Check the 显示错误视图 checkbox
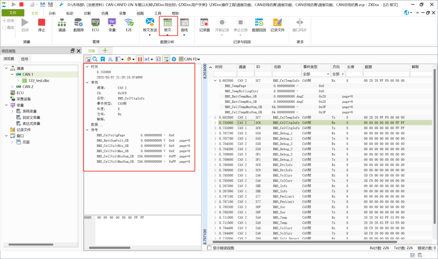Viewport: 438px width, 259px height. point(209,248)
